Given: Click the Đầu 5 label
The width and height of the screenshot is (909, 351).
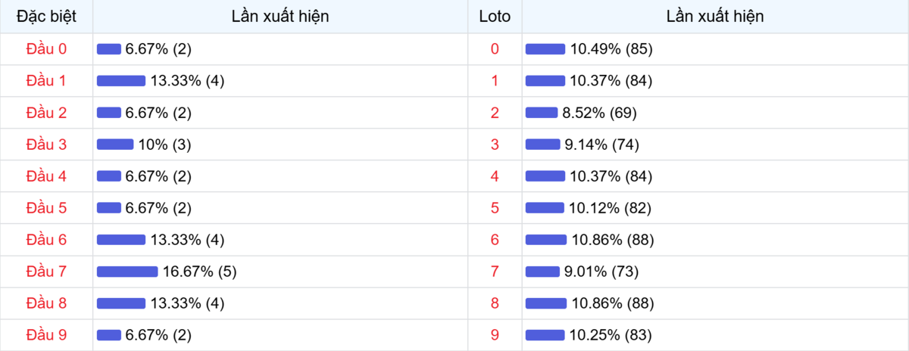Looking at the screenshot, I should coord(46,208).
